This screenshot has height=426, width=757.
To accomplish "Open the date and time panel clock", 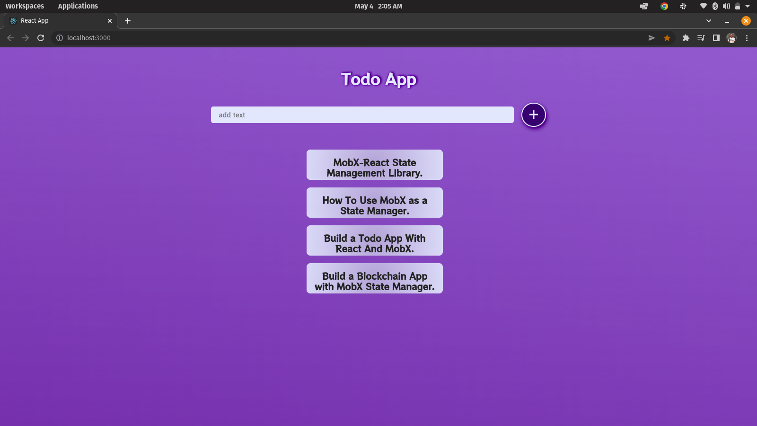I will click(x=378, y=6).
